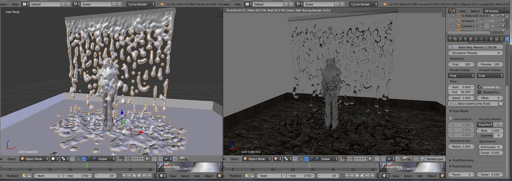Image resolution: width=512 pixels, height=181 pixels.
Task: Open the Help menu in left window
Action: click(x=15, y=4)
